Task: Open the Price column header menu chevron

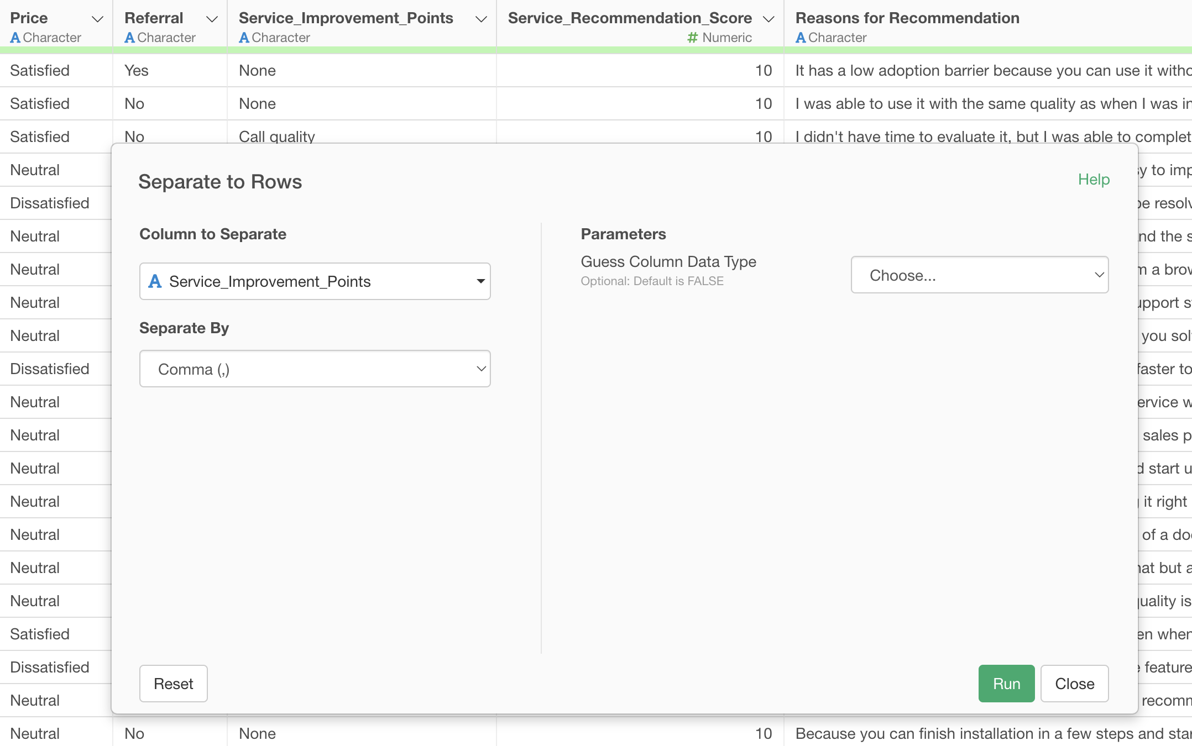Action: (97, 19)
